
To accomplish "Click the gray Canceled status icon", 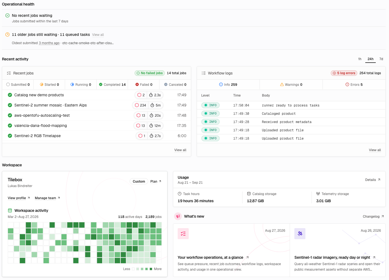I will (x=166, y=84).
